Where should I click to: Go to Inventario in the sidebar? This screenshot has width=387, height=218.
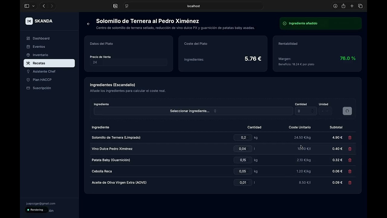(x=41, y=55)
